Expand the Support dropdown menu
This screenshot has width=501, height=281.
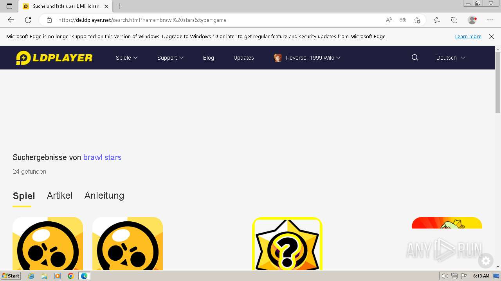tap(170, 58)
